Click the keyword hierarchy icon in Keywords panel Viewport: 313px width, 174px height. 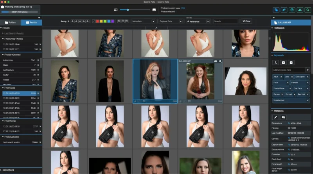(275, 63)
